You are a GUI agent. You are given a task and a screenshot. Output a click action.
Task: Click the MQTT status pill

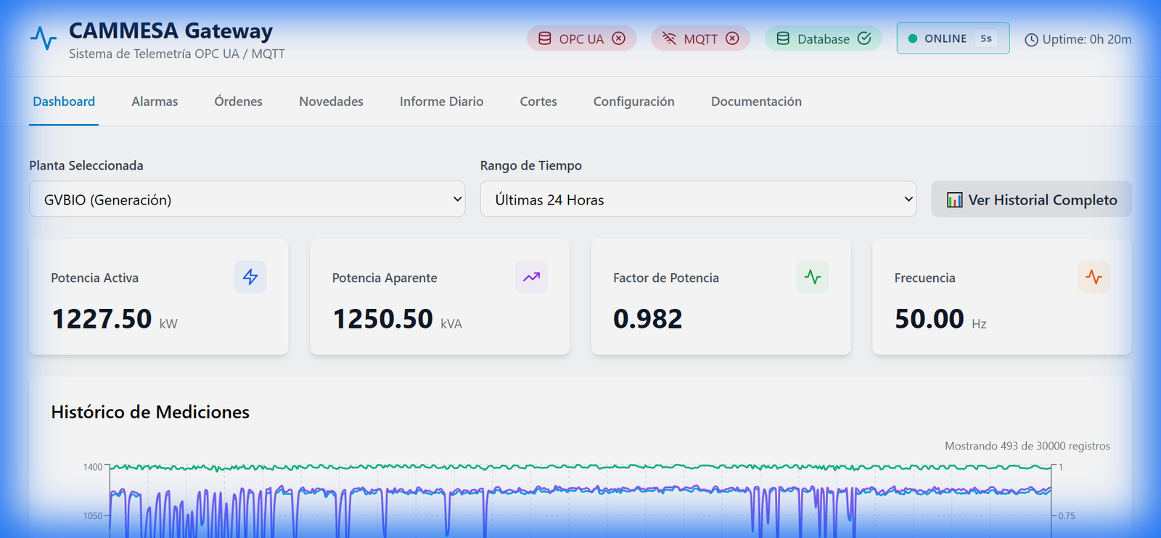click(x=700, y=38)
